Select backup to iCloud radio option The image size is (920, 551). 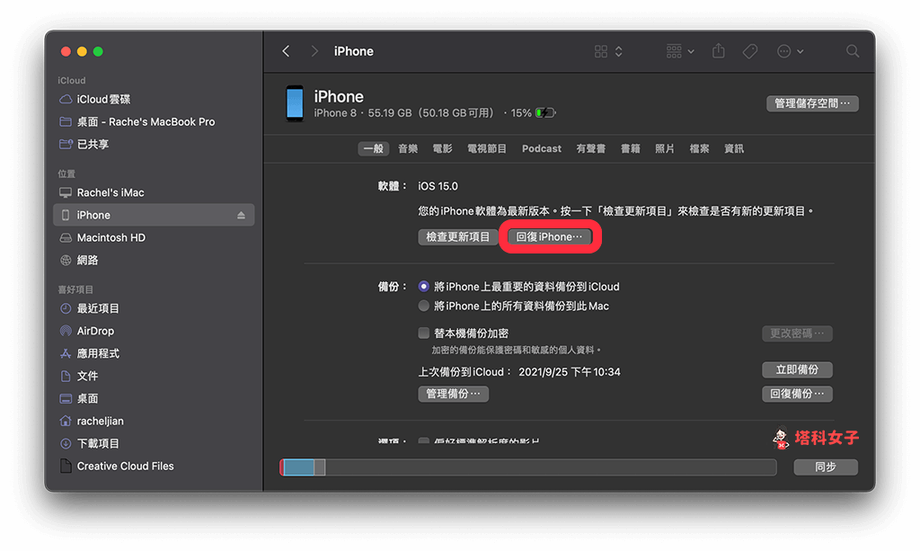424,287
